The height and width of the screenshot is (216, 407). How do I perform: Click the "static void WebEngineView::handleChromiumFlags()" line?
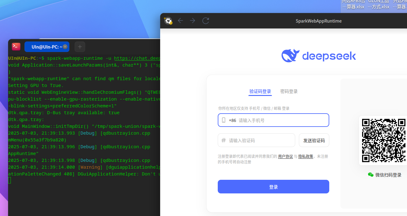tap(84, 92)
